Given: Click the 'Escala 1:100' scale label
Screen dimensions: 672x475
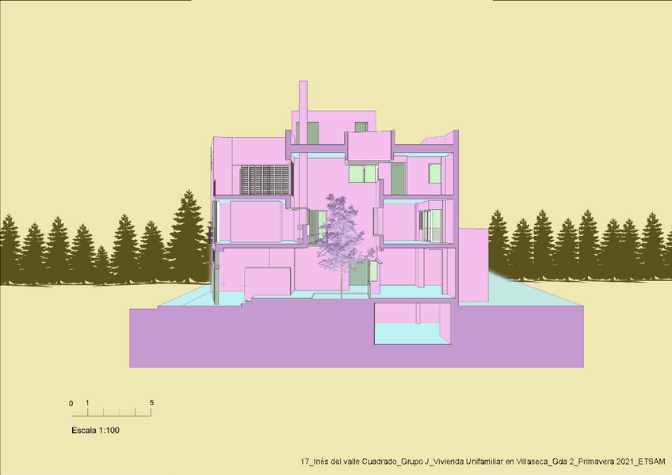Looking at the screenshot, I should [x=95, y=431].
